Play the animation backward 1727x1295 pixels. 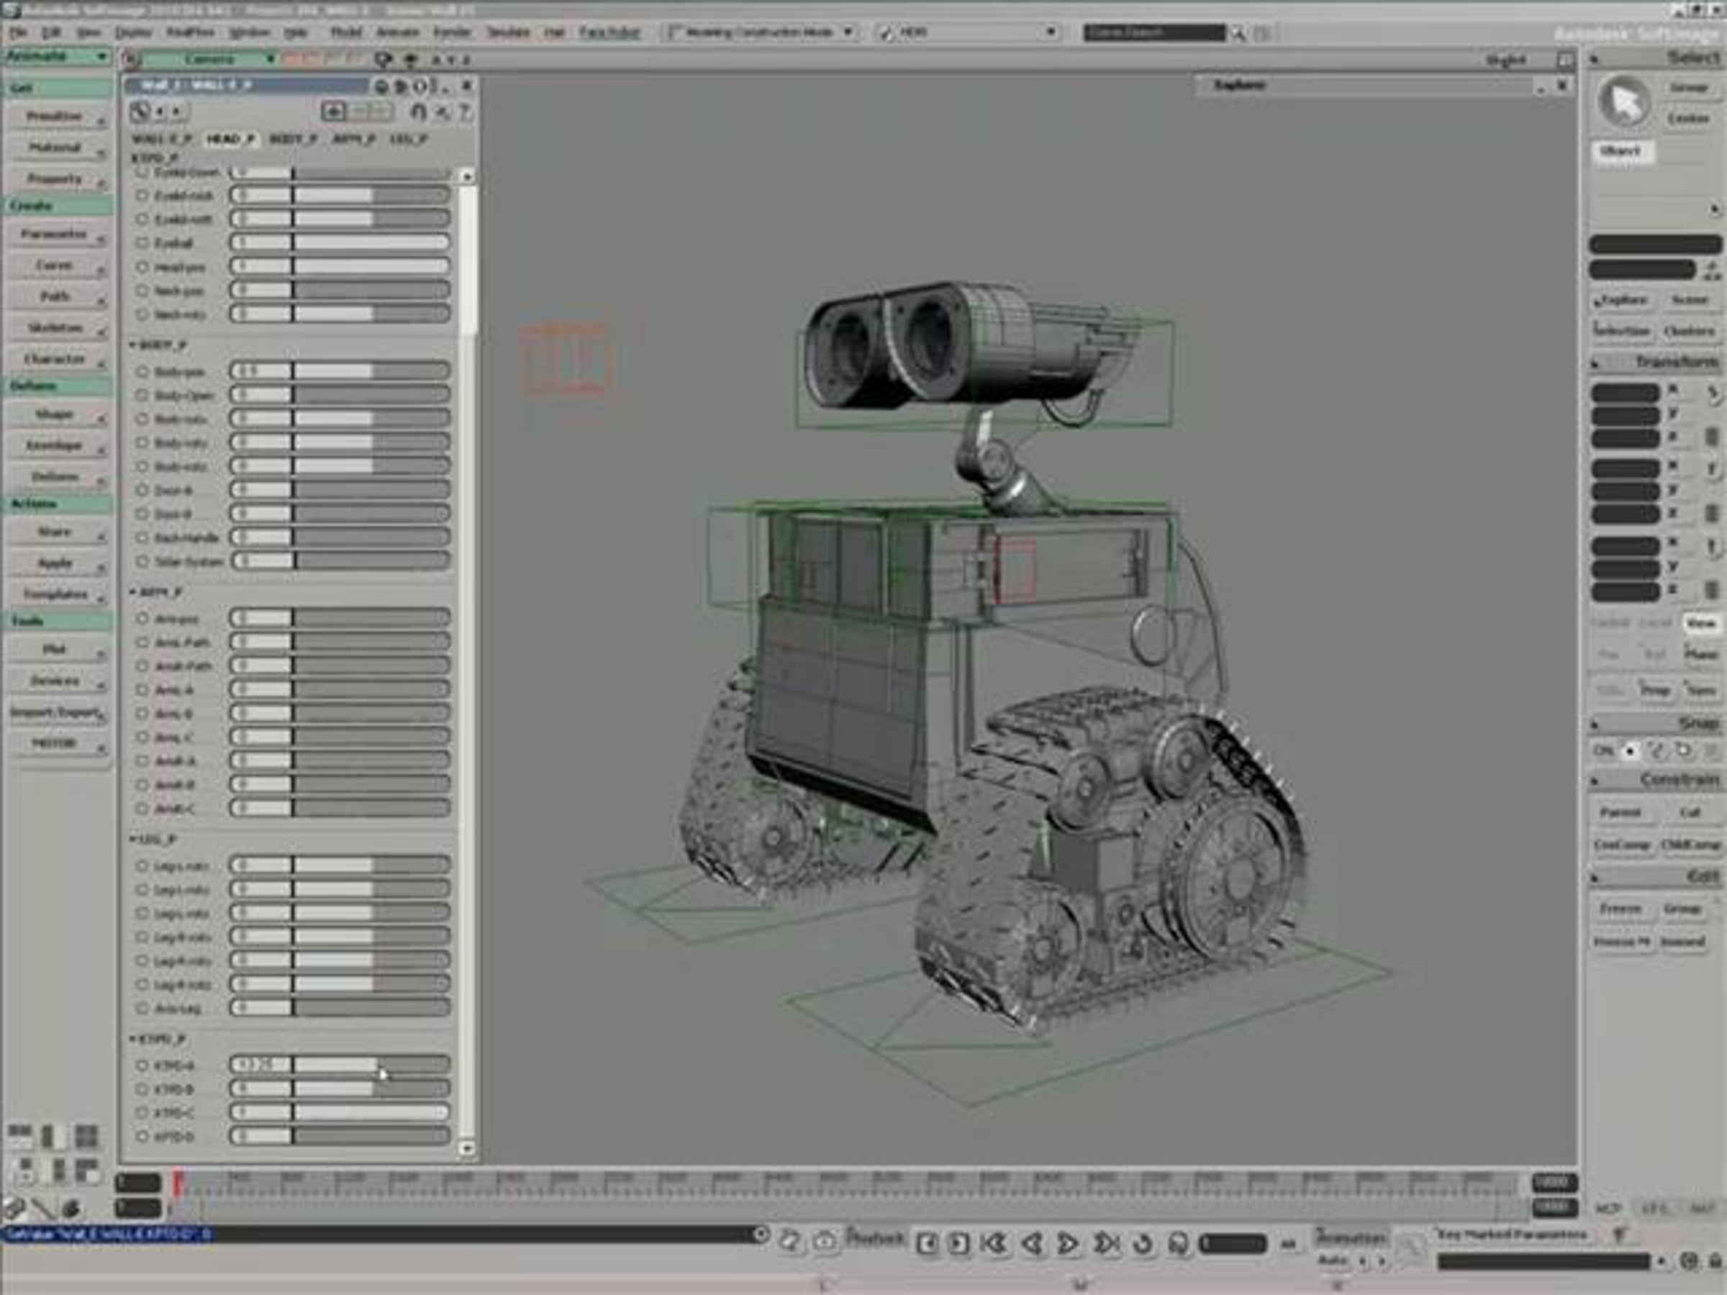coord(1032,1242)
